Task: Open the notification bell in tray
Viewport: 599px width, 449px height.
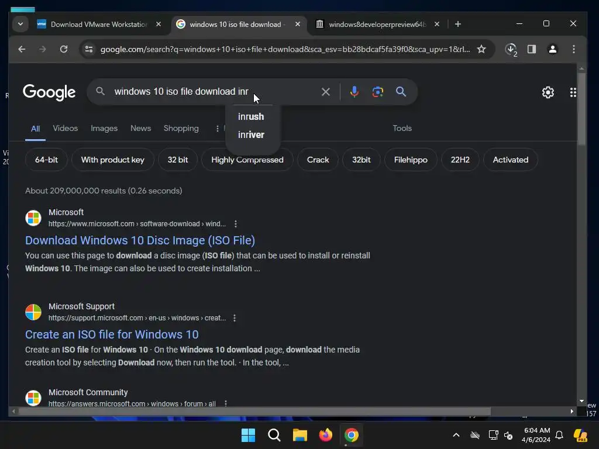Action: tap(559, 435)
